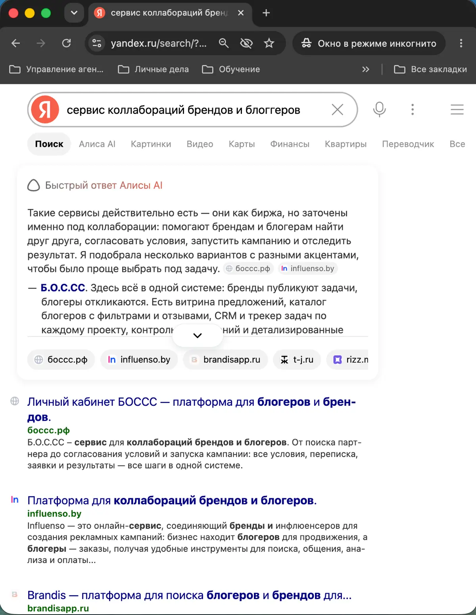The image size is (476, 615).
Task: Click the browser address bar URL
Action: 159,43
